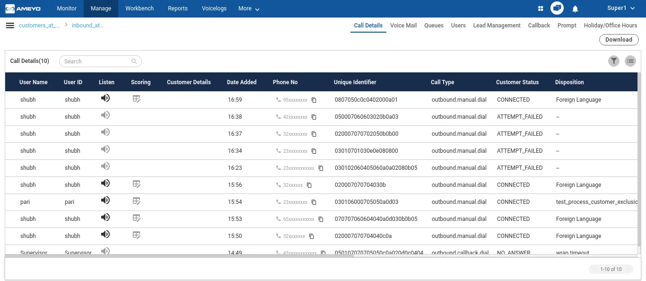The width and height of the screenshot is (646, 281).
Task: Click the test_process_customer_exclusi disposition cell
Action: coord(597,202)
